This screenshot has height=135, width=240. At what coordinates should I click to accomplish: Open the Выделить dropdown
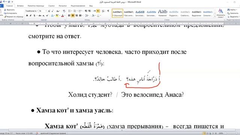pyautogui.click(x=233, y=16)
